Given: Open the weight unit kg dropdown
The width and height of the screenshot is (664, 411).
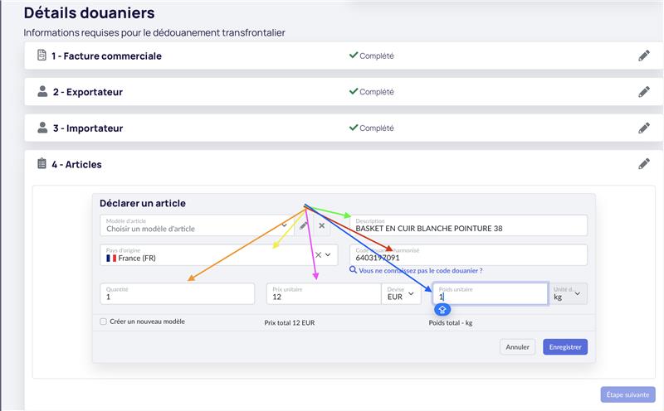Looking at the screenshot, I should [x=568, y=293].
